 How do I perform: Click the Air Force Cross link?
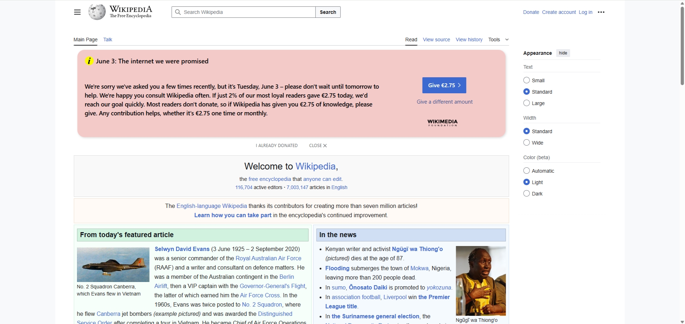coord(260,295)
